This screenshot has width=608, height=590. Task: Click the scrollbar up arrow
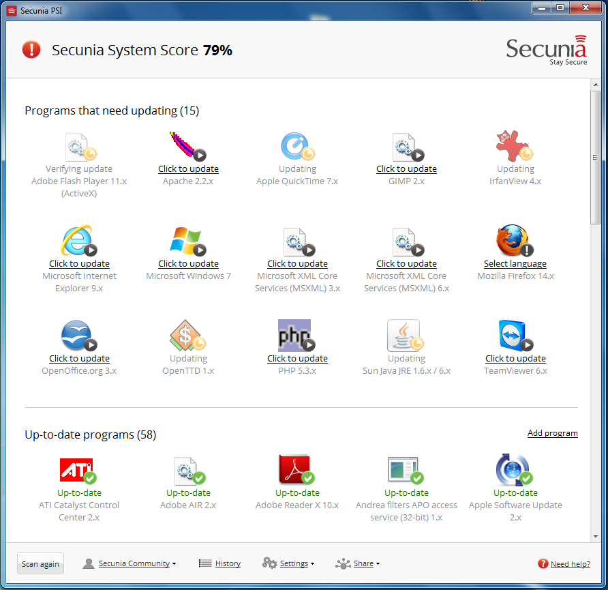[596, 85]
